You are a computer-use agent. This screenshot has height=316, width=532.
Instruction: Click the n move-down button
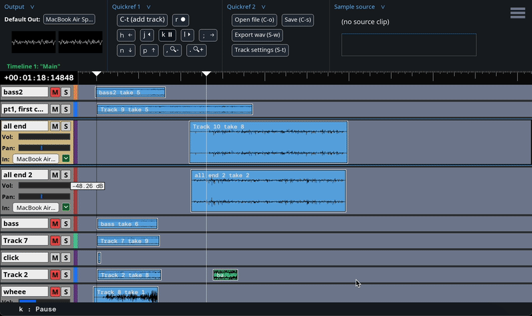[126, 50]
